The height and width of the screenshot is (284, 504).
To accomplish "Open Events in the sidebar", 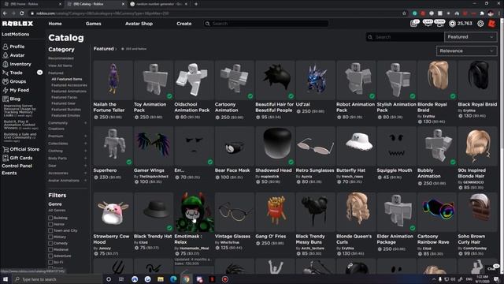I will [x=9, y=173].
